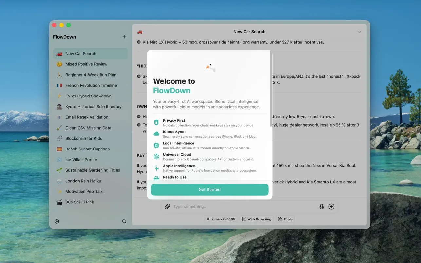This screenshot has height=263, width=421.
Task: Open the New Car Search conversation
Action: click(x=91, y=54)
